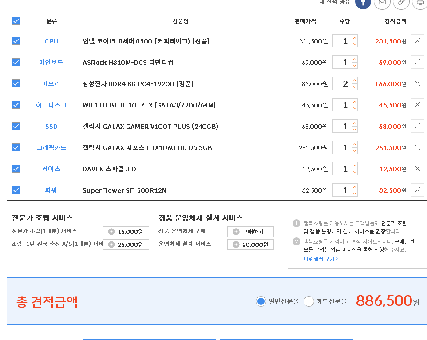Add 15,000원 expert assembly service
The height and width of the screenshot is (340, 427).
pos(126,232)
